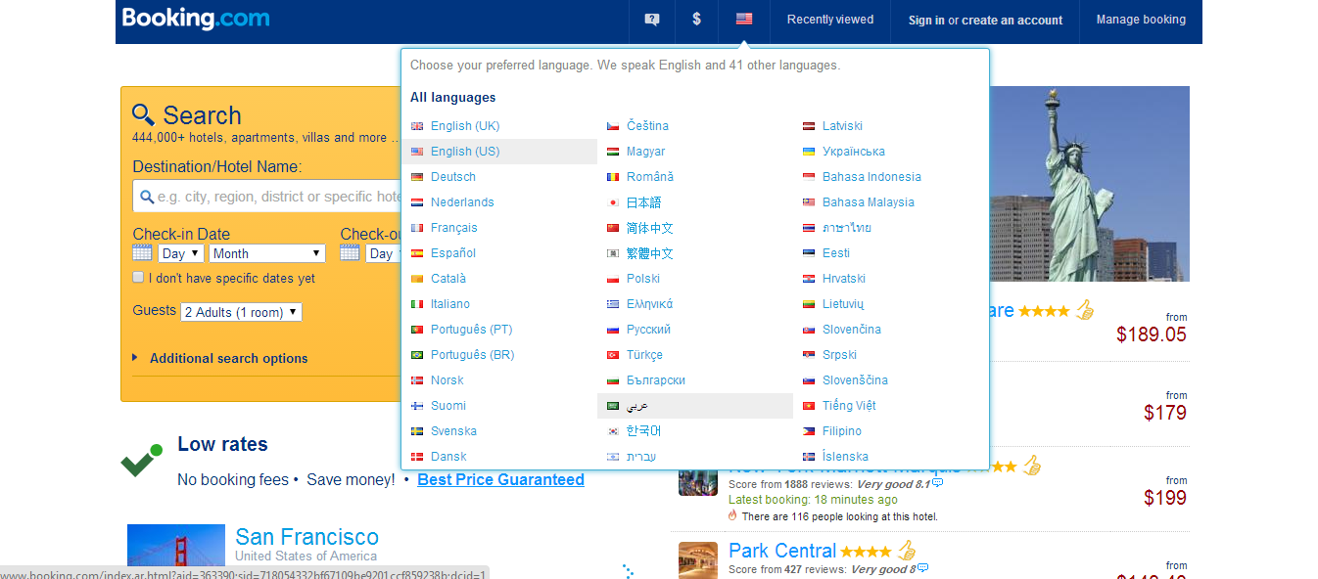The height and width of the screenshot is (579, 1318).
Task: Click the Swedish flag beside Svenska
Action: (x=417, y=431)
